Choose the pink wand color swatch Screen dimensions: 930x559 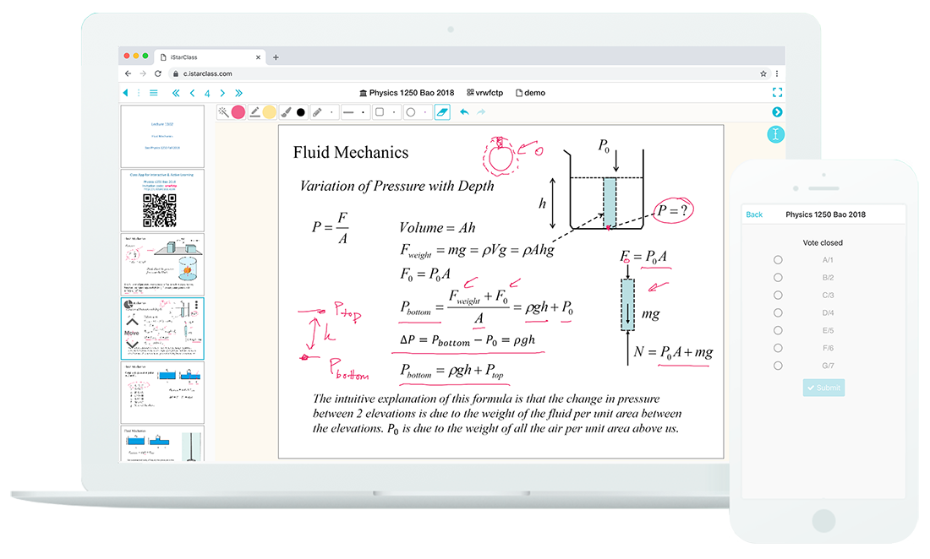[238, 112]
